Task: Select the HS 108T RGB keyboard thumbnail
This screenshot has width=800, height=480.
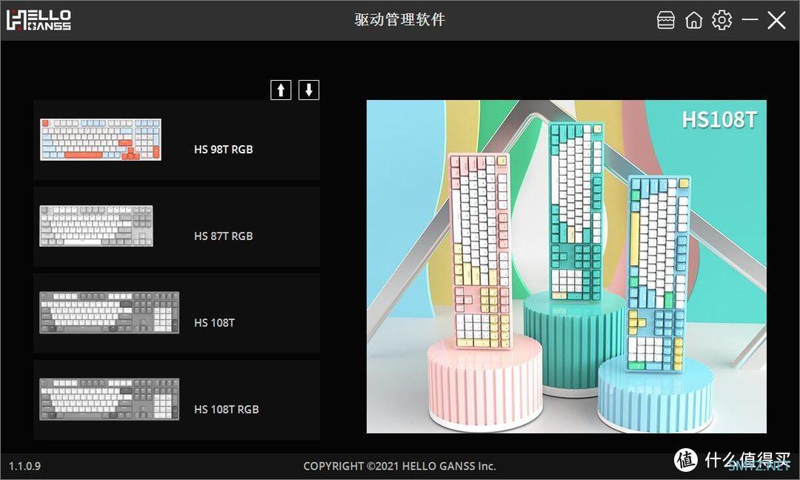Action: coord(109,399)
